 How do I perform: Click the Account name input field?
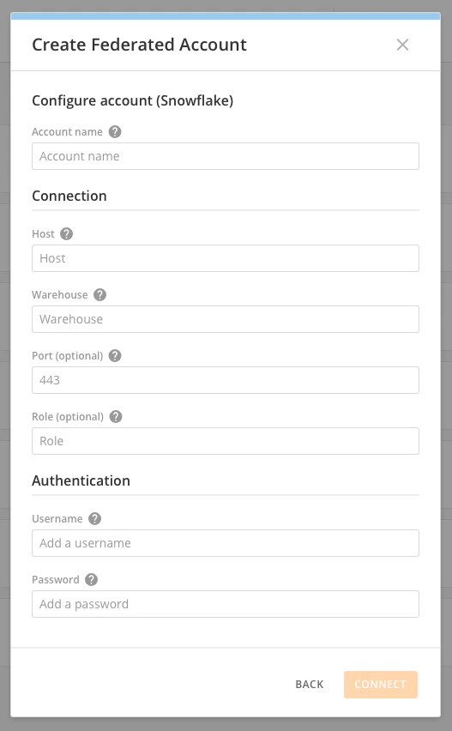[226, 156]
